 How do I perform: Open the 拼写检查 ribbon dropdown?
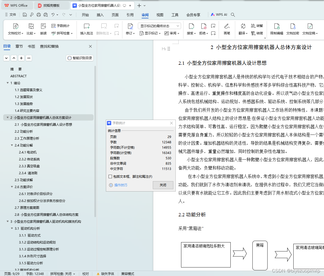pyautogui.click(x=62, y=33)
